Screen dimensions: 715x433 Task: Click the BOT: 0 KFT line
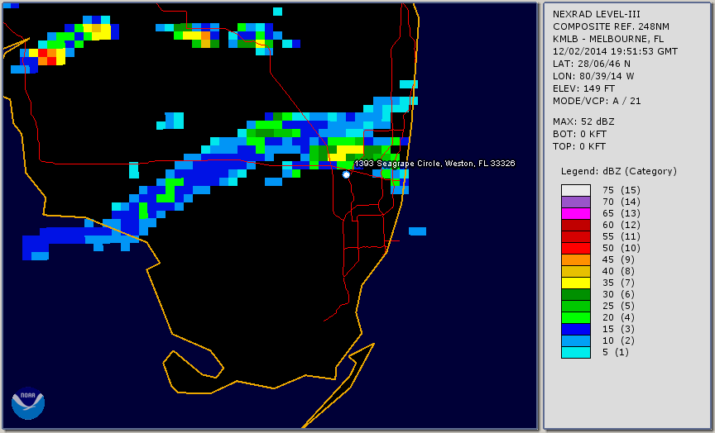579,134
